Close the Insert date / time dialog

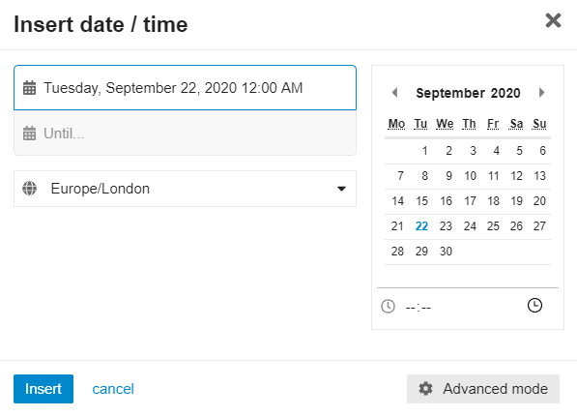(x=553, y=20)
